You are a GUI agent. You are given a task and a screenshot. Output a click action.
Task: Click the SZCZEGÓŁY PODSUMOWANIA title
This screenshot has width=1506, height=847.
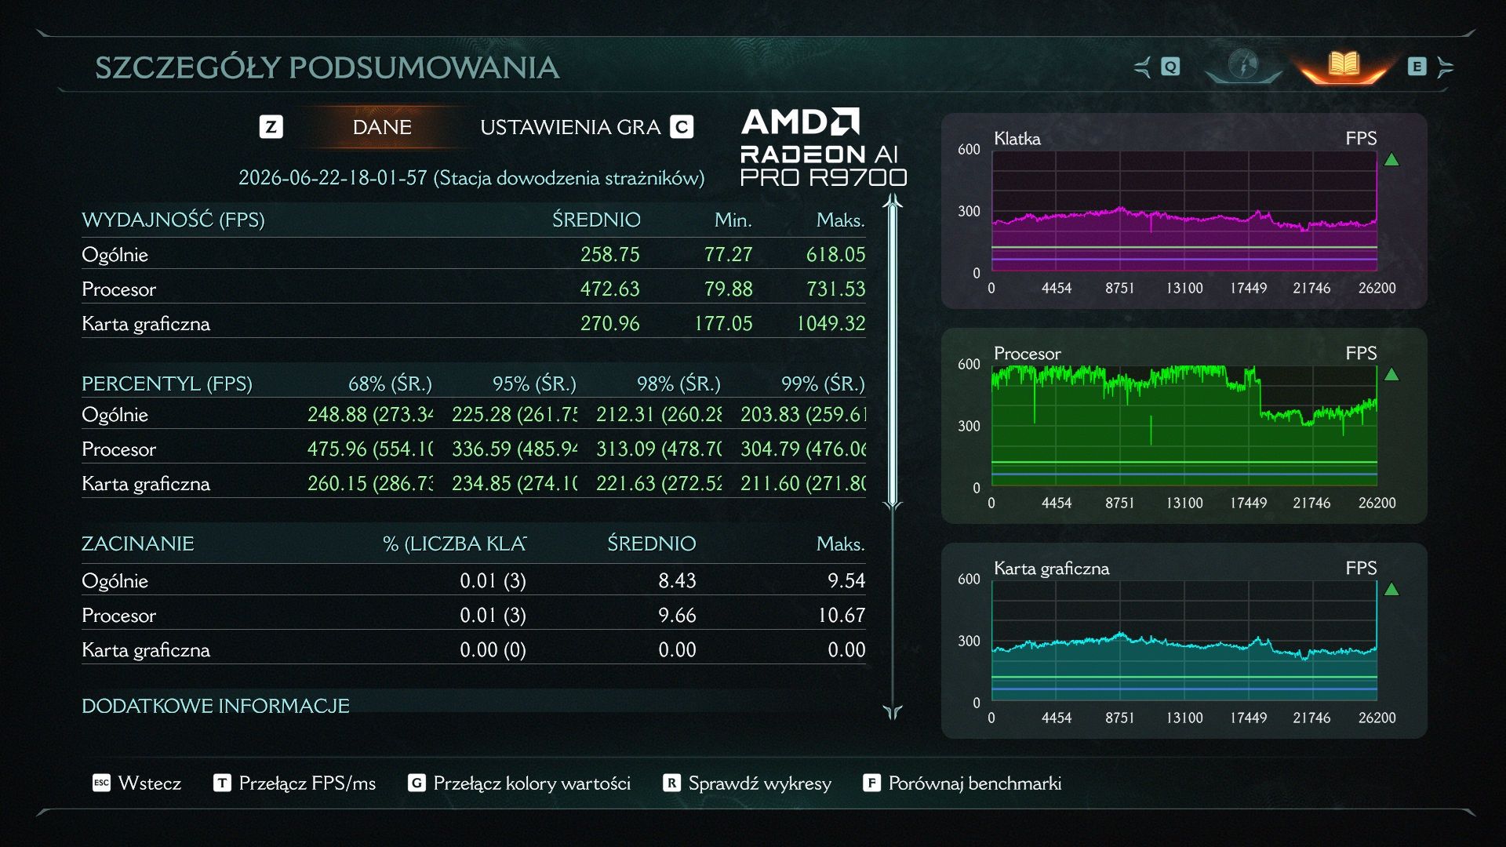tap(327, 67)
